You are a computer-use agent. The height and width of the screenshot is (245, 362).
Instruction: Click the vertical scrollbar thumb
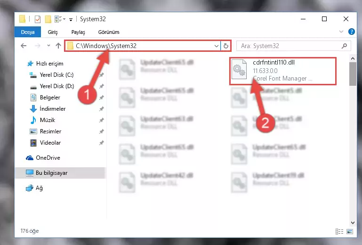click(353, 74)
